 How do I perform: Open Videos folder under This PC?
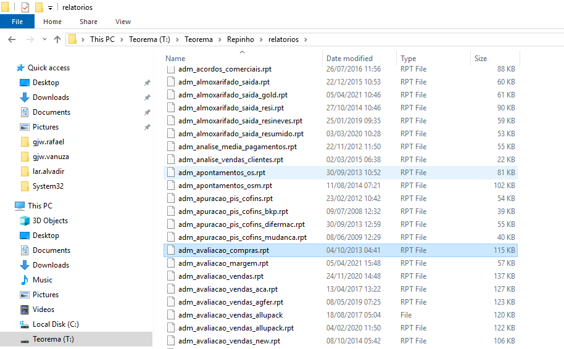(43, 310)
